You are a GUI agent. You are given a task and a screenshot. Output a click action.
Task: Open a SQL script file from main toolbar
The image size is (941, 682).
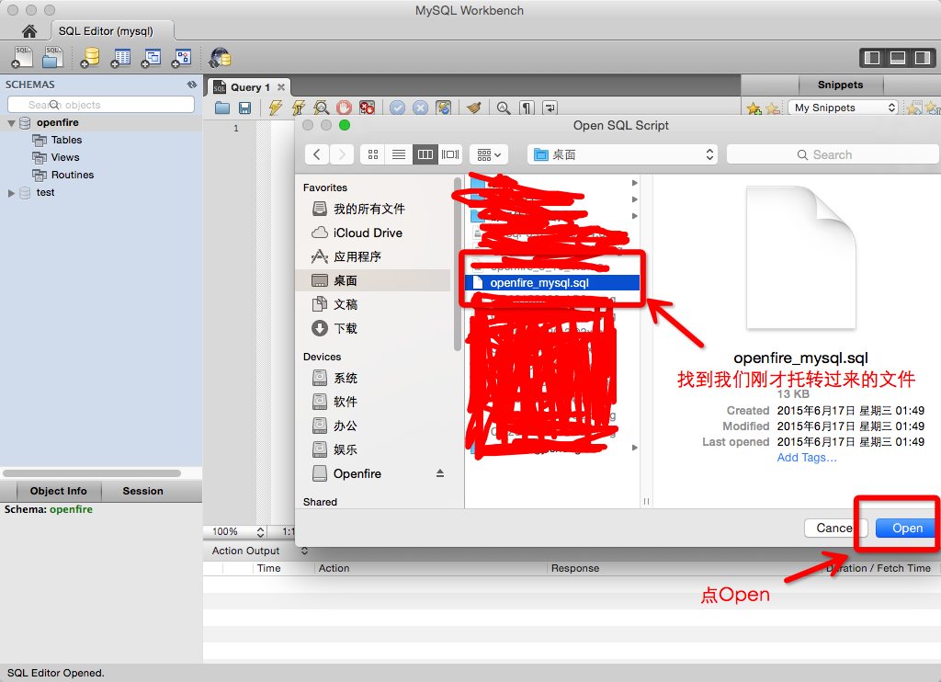[x=52, y=58]
